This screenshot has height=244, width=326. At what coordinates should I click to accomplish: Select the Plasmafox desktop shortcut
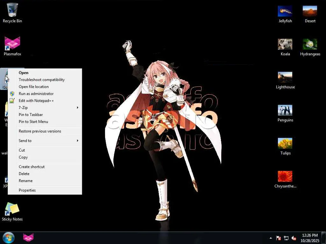12,46
